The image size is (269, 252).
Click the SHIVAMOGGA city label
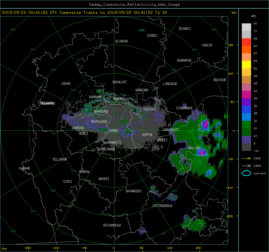pos(112,225)
